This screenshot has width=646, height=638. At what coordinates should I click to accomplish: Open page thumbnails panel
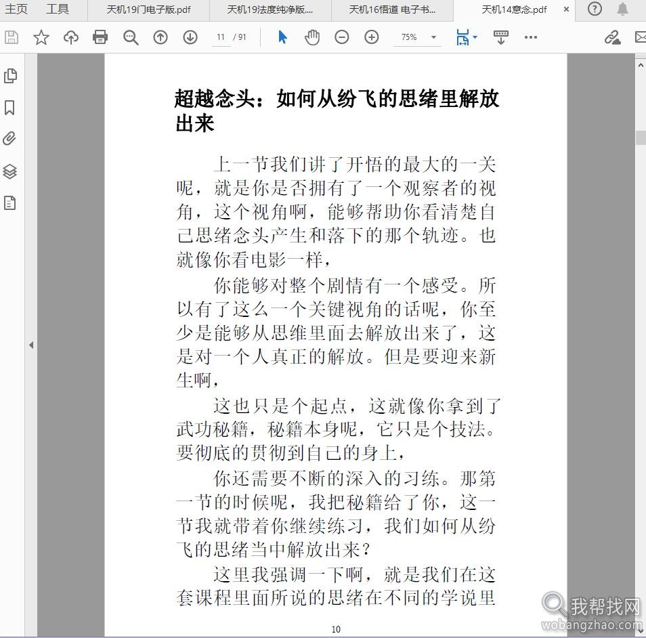click(10, 75)
